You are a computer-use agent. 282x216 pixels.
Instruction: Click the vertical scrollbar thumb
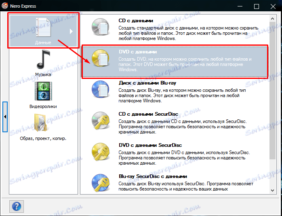[x=272, y=90]
